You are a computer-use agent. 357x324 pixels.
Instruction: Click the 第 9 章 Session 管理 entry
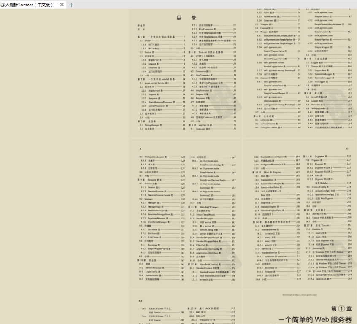(161, 180)
